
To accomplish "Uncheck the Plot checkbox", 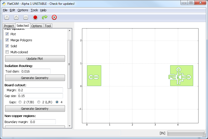I will (7, 34).
